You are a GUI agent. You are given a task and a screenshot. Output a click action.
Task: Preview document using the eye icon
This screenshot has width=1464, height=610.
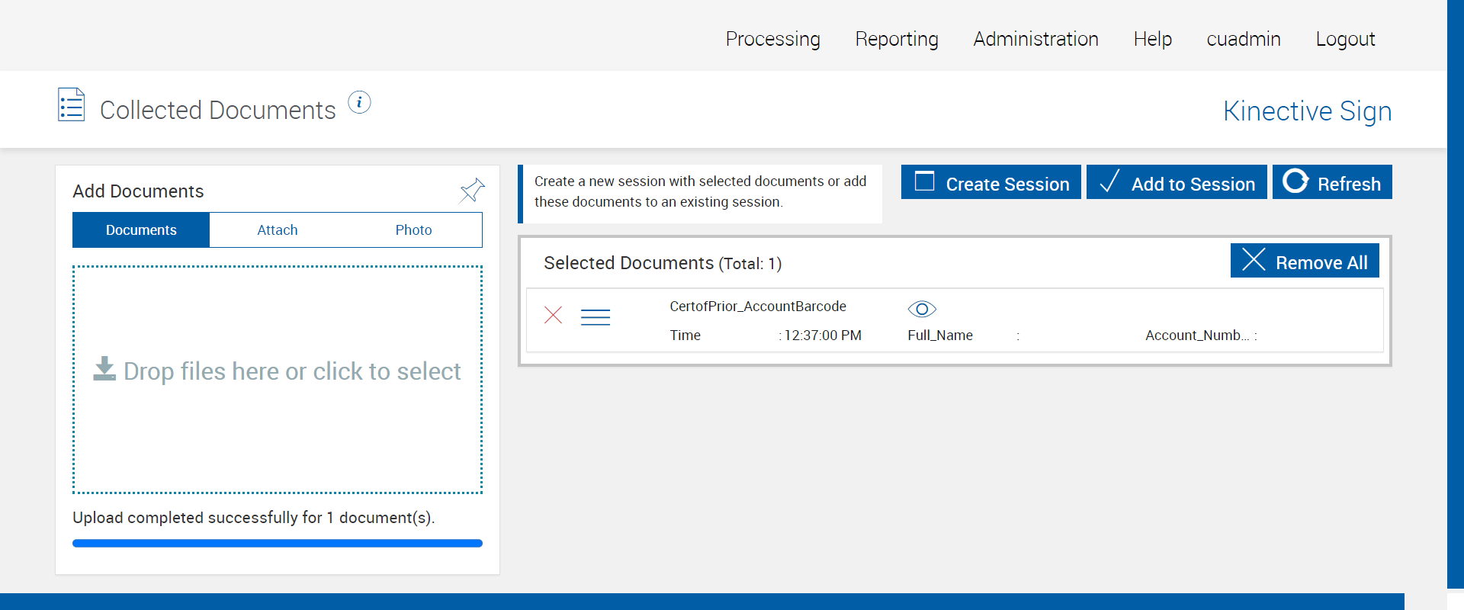click(x=921, y=309)
